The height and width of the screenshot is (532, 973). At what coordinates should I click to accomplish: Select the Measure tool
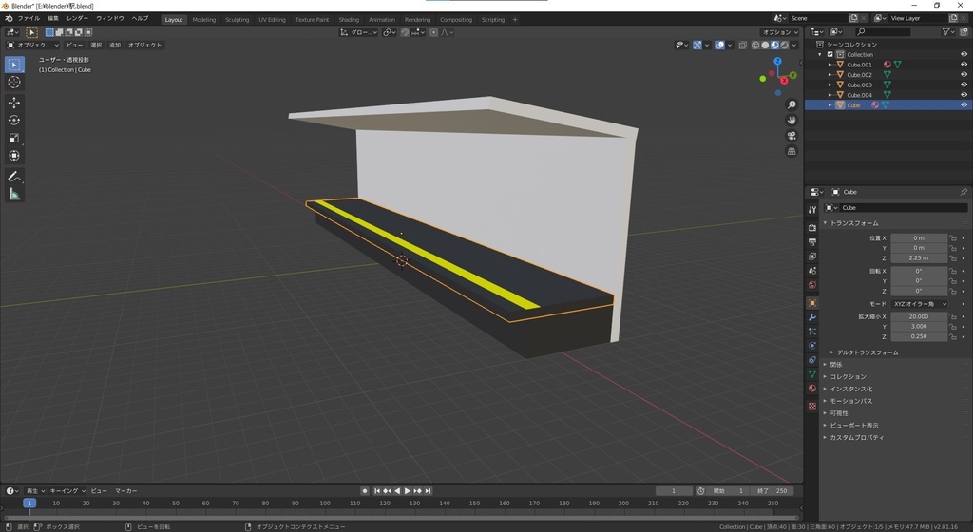click(x=14, y=195)
